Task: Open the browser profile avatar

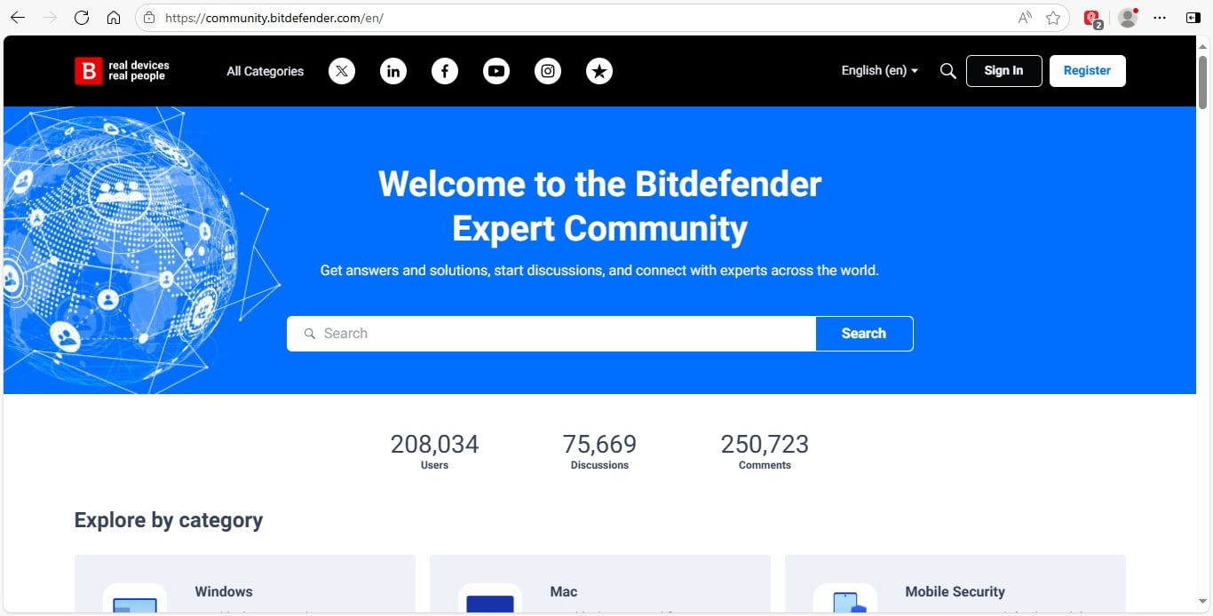Action: coord(1128,18)
